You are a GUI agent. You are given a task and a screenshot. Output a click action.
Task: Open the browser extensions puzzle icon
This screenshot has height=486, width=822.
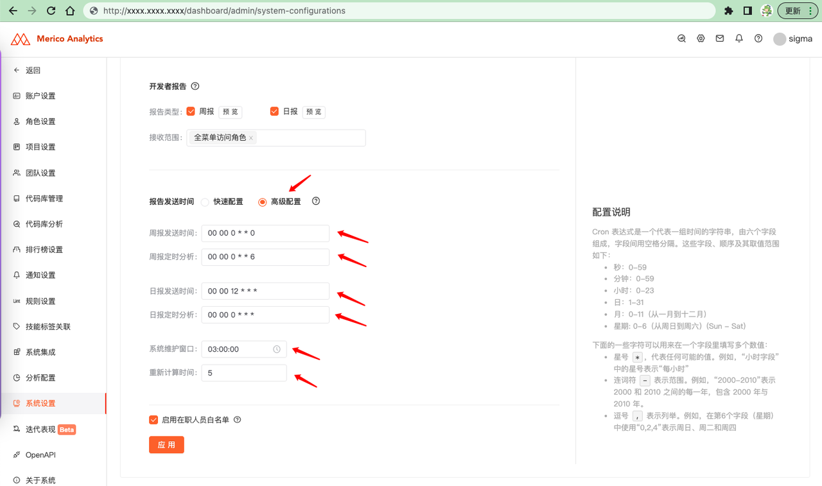point(728,11)
